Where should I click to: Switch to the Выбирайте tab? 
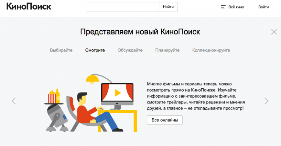[61, 50]
